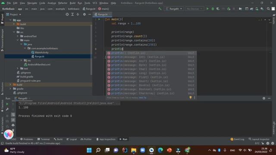Click main() in breadcrumb bar

(x=103, y=9)
